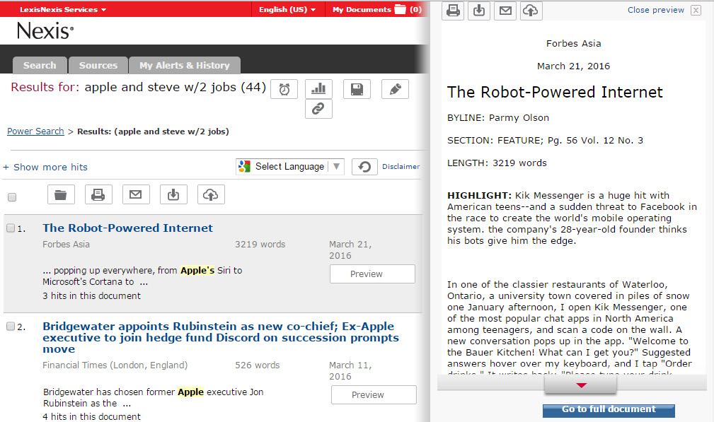Click the translation reset arrow icon
The height and width of the screenshot is (422, 714).
click(364, 167)
